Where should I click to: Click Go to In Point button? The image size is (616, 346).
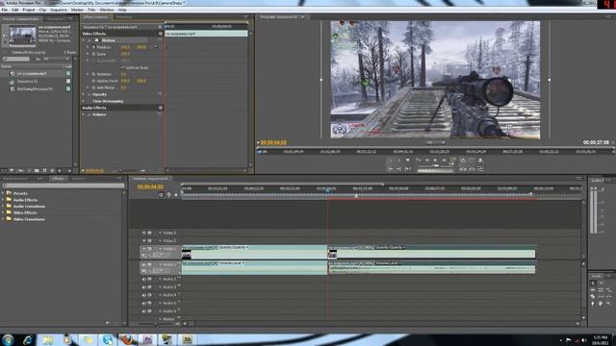point(391,169)
